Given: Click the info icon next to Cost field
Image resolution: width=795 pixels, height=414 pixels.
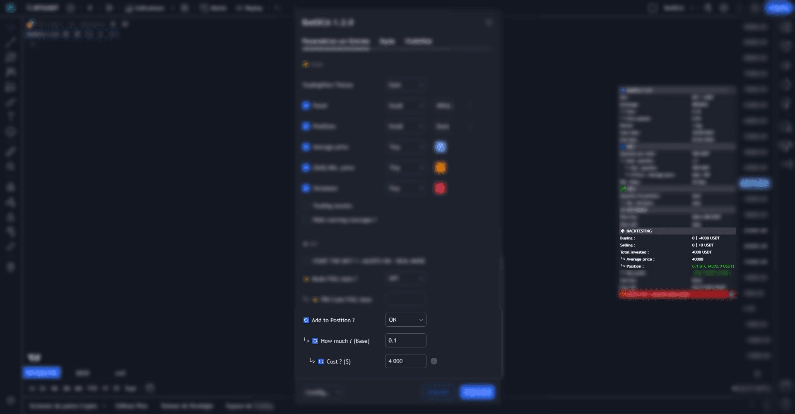Looking at the screenshot, I should coord(434,361).
